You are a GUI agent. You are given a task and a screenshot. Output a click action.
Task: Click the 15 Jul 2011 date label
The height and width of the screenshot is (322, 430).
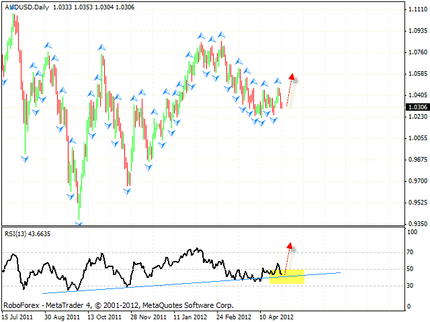pos(19,315)
